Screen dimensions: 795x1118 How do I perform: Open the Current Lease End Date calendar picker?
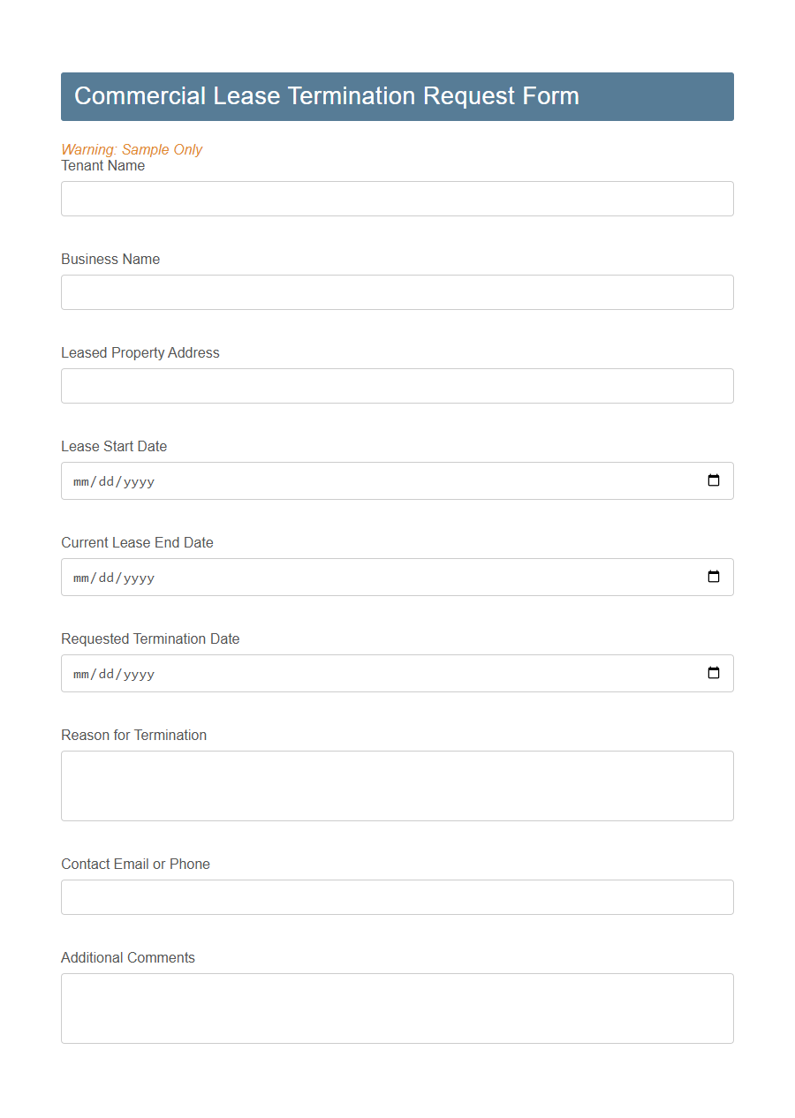713,577
